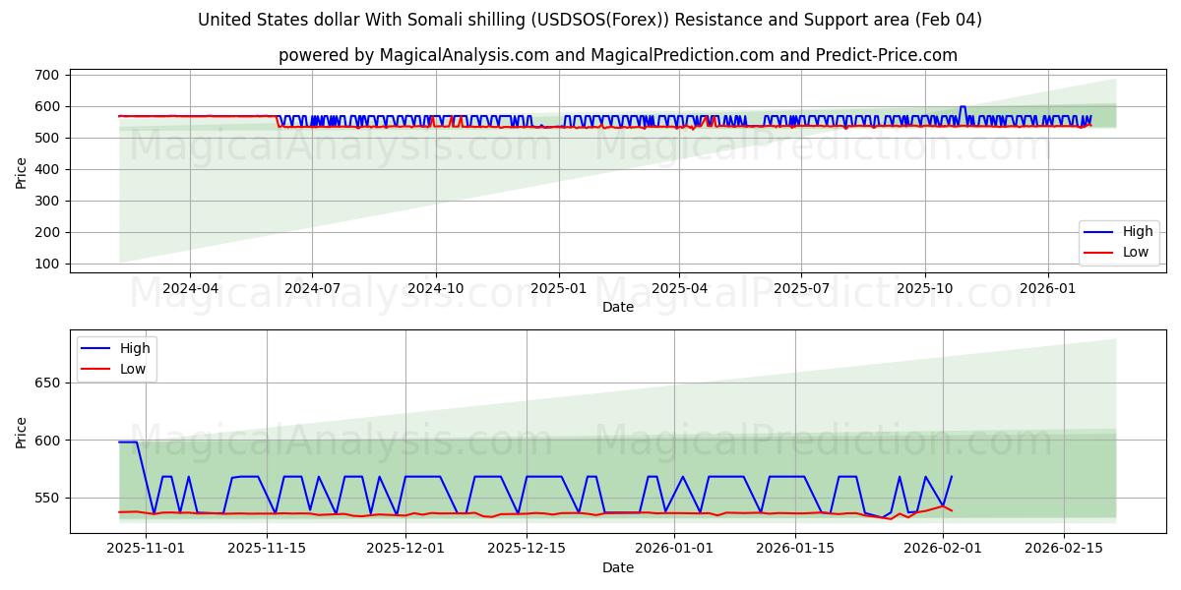Image resolution: width=1181 pixels, height=590 pixels.
Task: Click the Date axis label on bottom chart
Action: tap(618, 567)
